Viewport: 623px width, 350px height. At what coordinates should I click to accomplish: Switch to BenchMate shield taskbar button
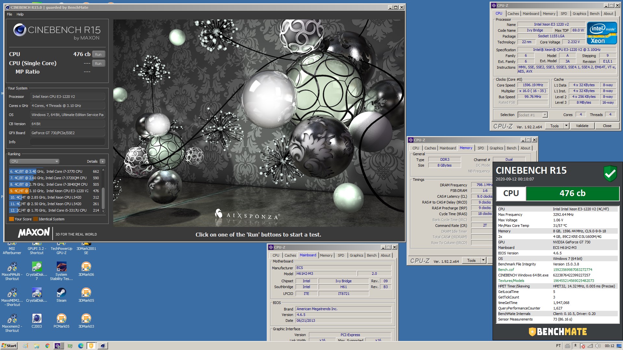[x=91, y=346]
